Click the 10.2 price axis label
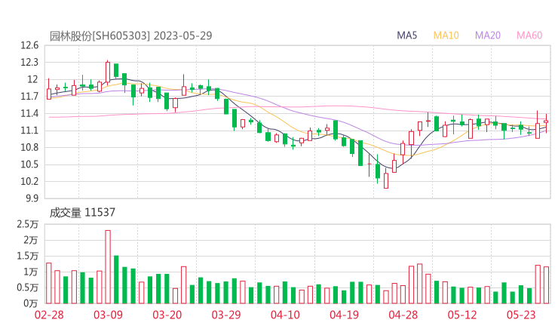Screen dimensions: 558x332 pos(29,181)
